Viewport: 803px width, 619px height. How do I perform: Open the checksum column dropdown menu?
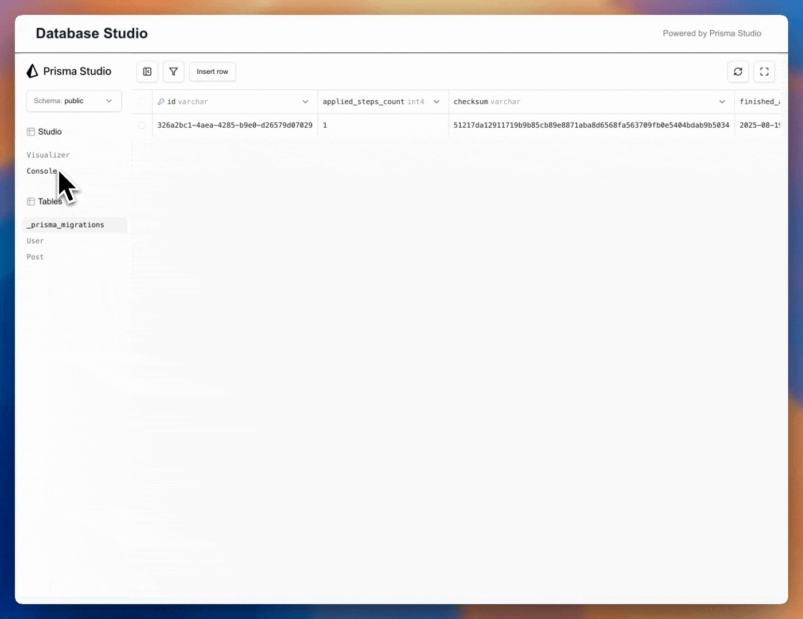click(722, 101)
